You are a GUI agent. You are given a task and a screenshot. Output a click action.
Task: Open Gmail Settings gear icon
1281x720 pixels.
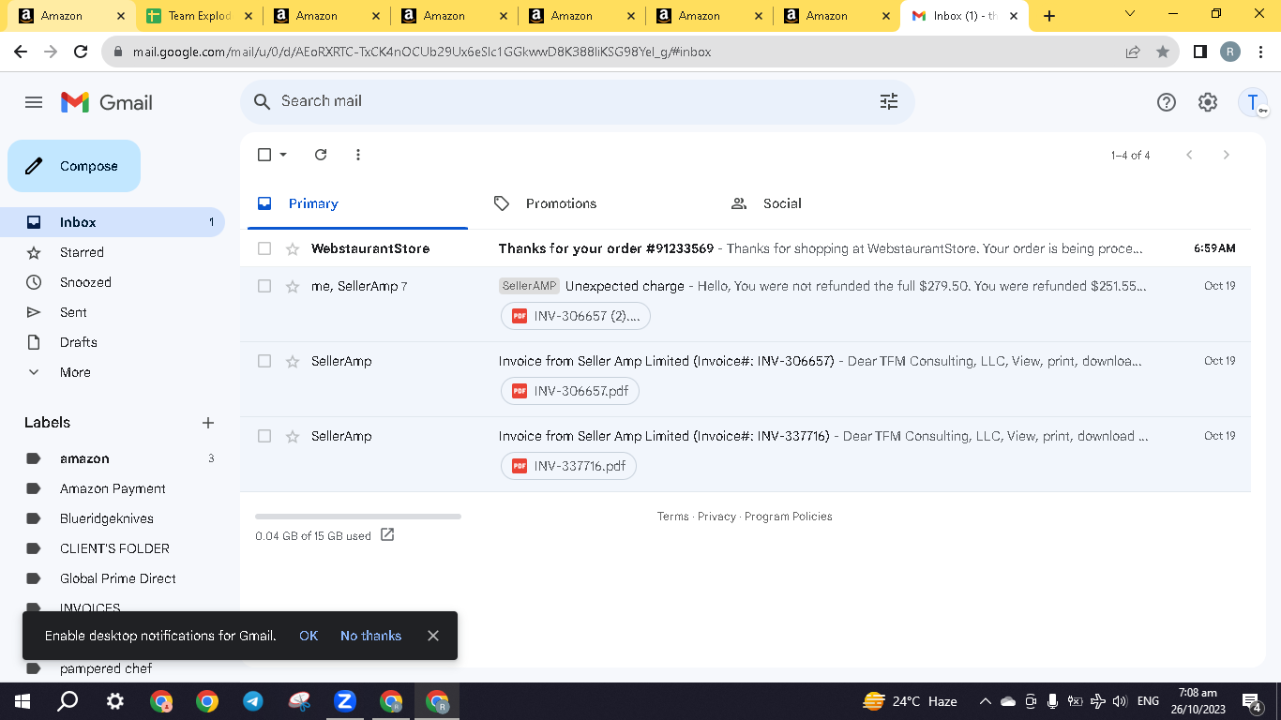coord(1208,102)
